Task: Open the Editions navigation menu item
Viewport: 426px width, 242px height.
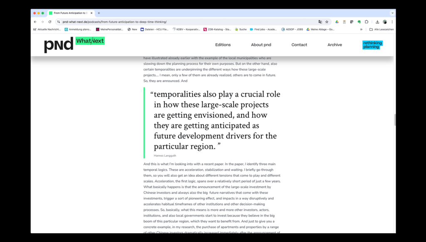Action: (x=223, y=45)
